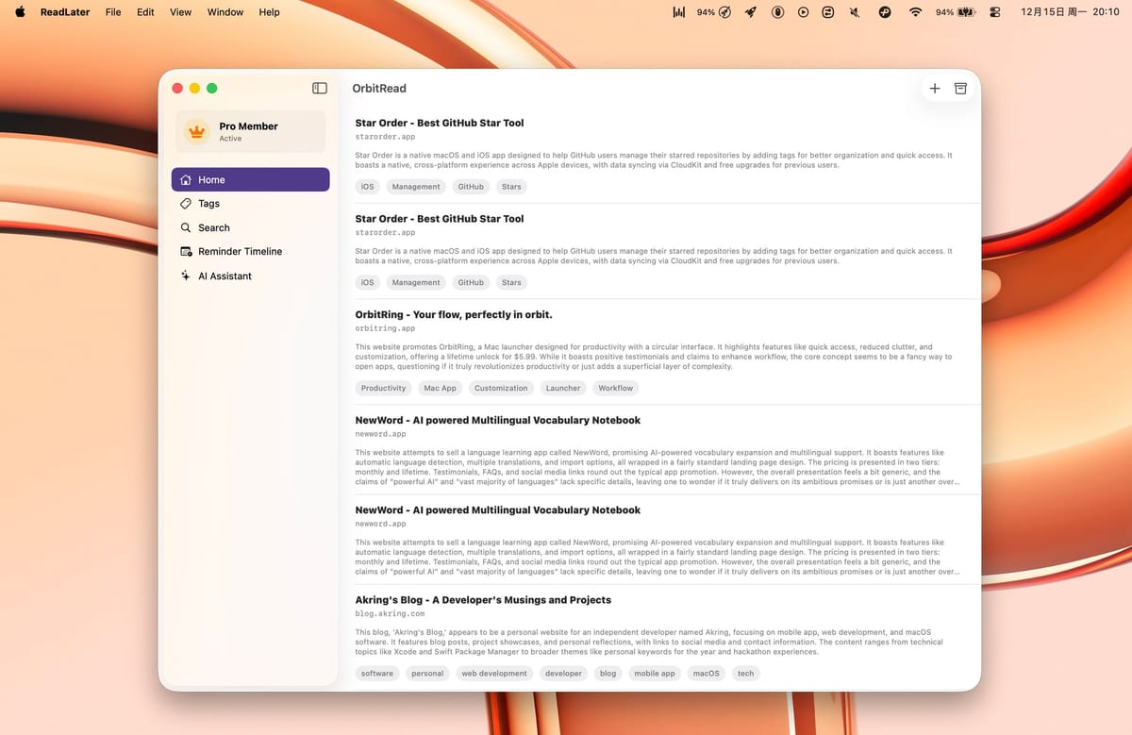Click the Productivity tag under OrbitRing

point(383,388)
